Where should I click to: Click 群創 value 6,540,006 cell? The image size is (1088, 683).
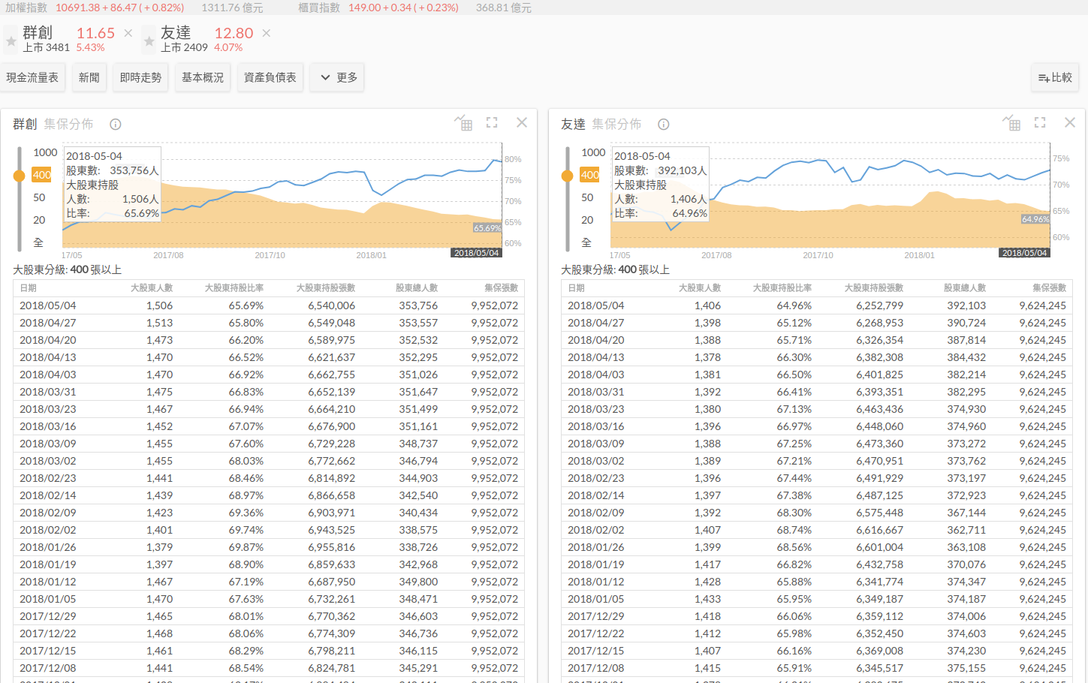331,305
